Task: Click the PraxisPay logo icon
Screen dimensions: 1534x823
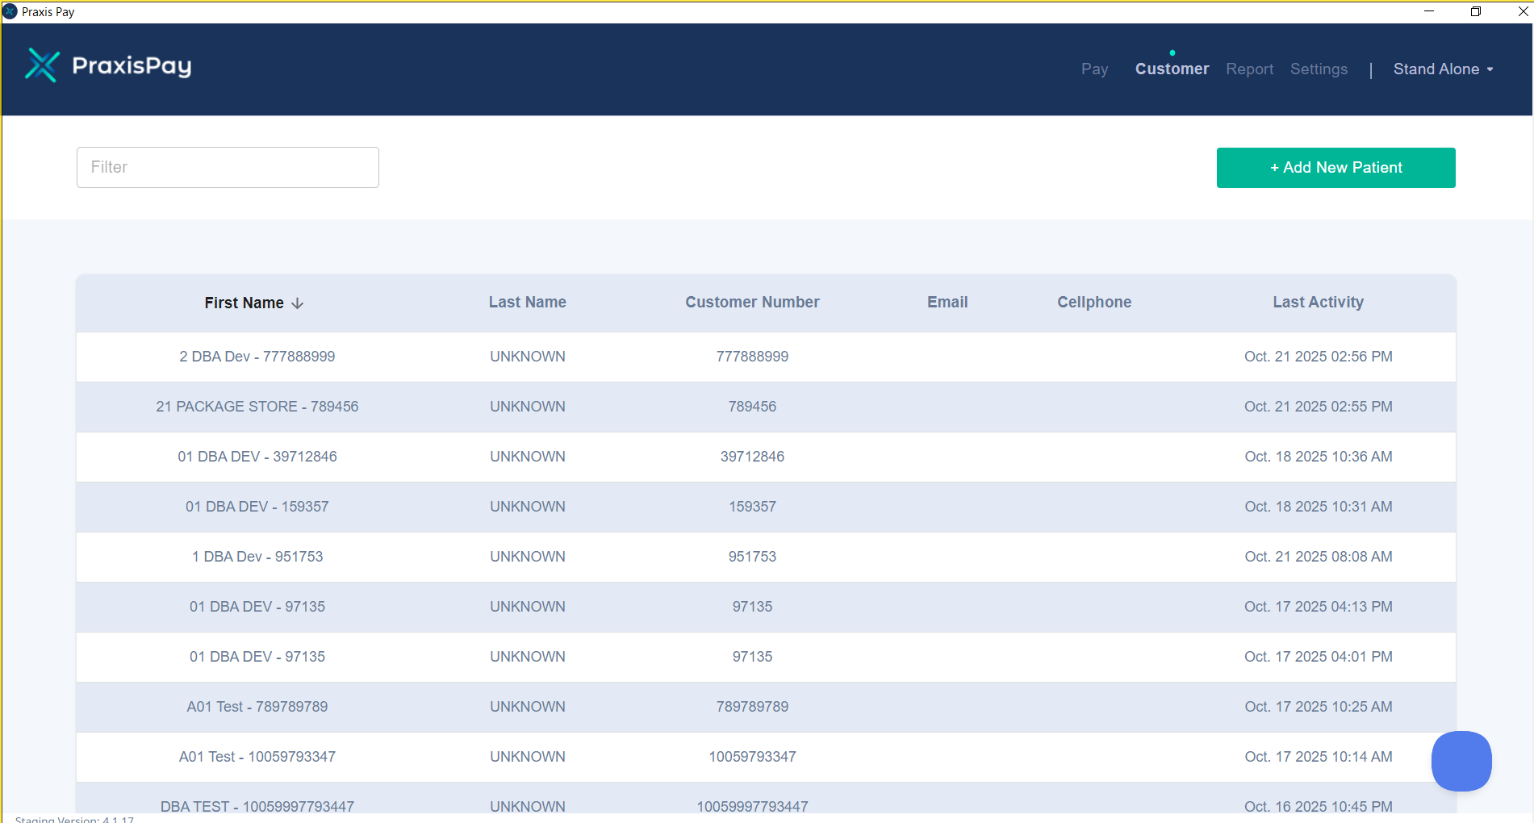Action: pos(42,65)
